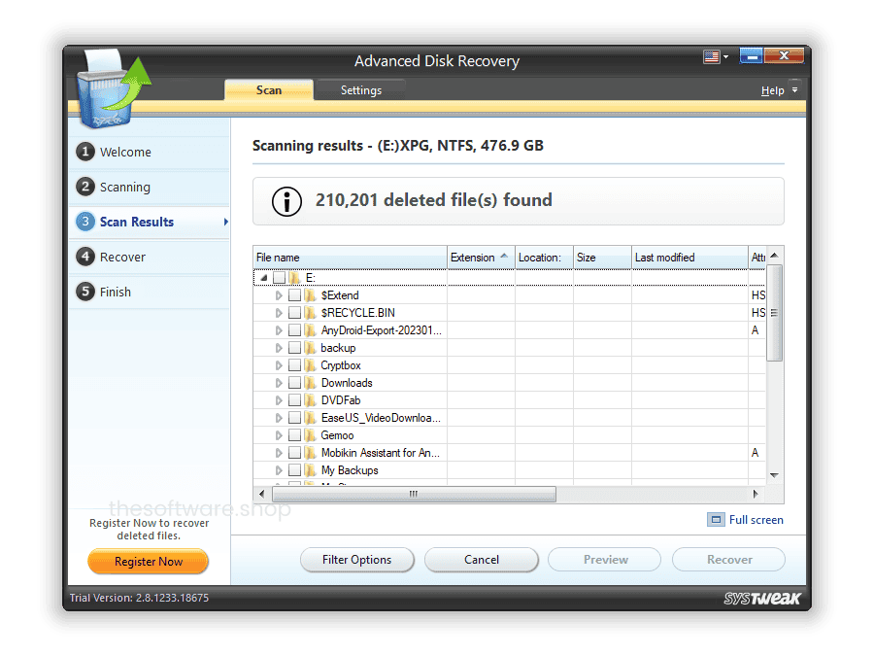The width and height of the screenshot is (874, 656).
Task: Click the E: drive folder icon
Action: pos(294,277)
